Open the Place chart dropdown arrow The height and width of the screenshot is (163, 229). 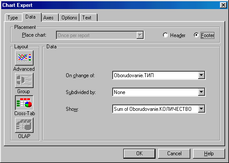click(x=140, y=35)
